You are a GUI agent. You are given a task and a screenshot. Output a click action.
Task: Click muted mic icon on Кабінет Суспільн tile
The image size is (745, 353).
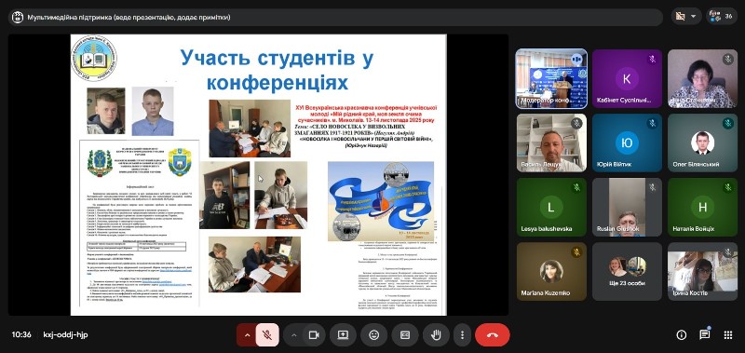653,59
